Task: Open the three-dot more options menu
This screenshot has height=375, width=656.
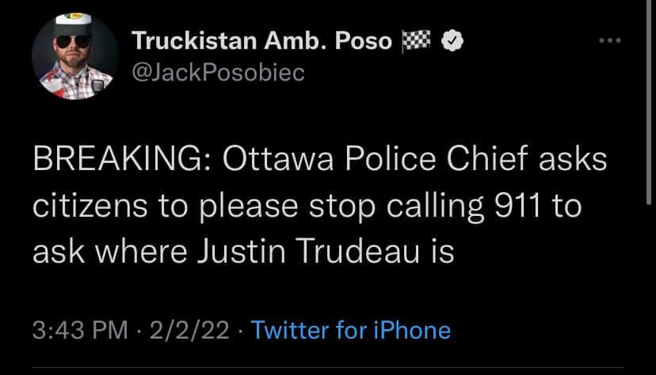Action: point(608,40)
